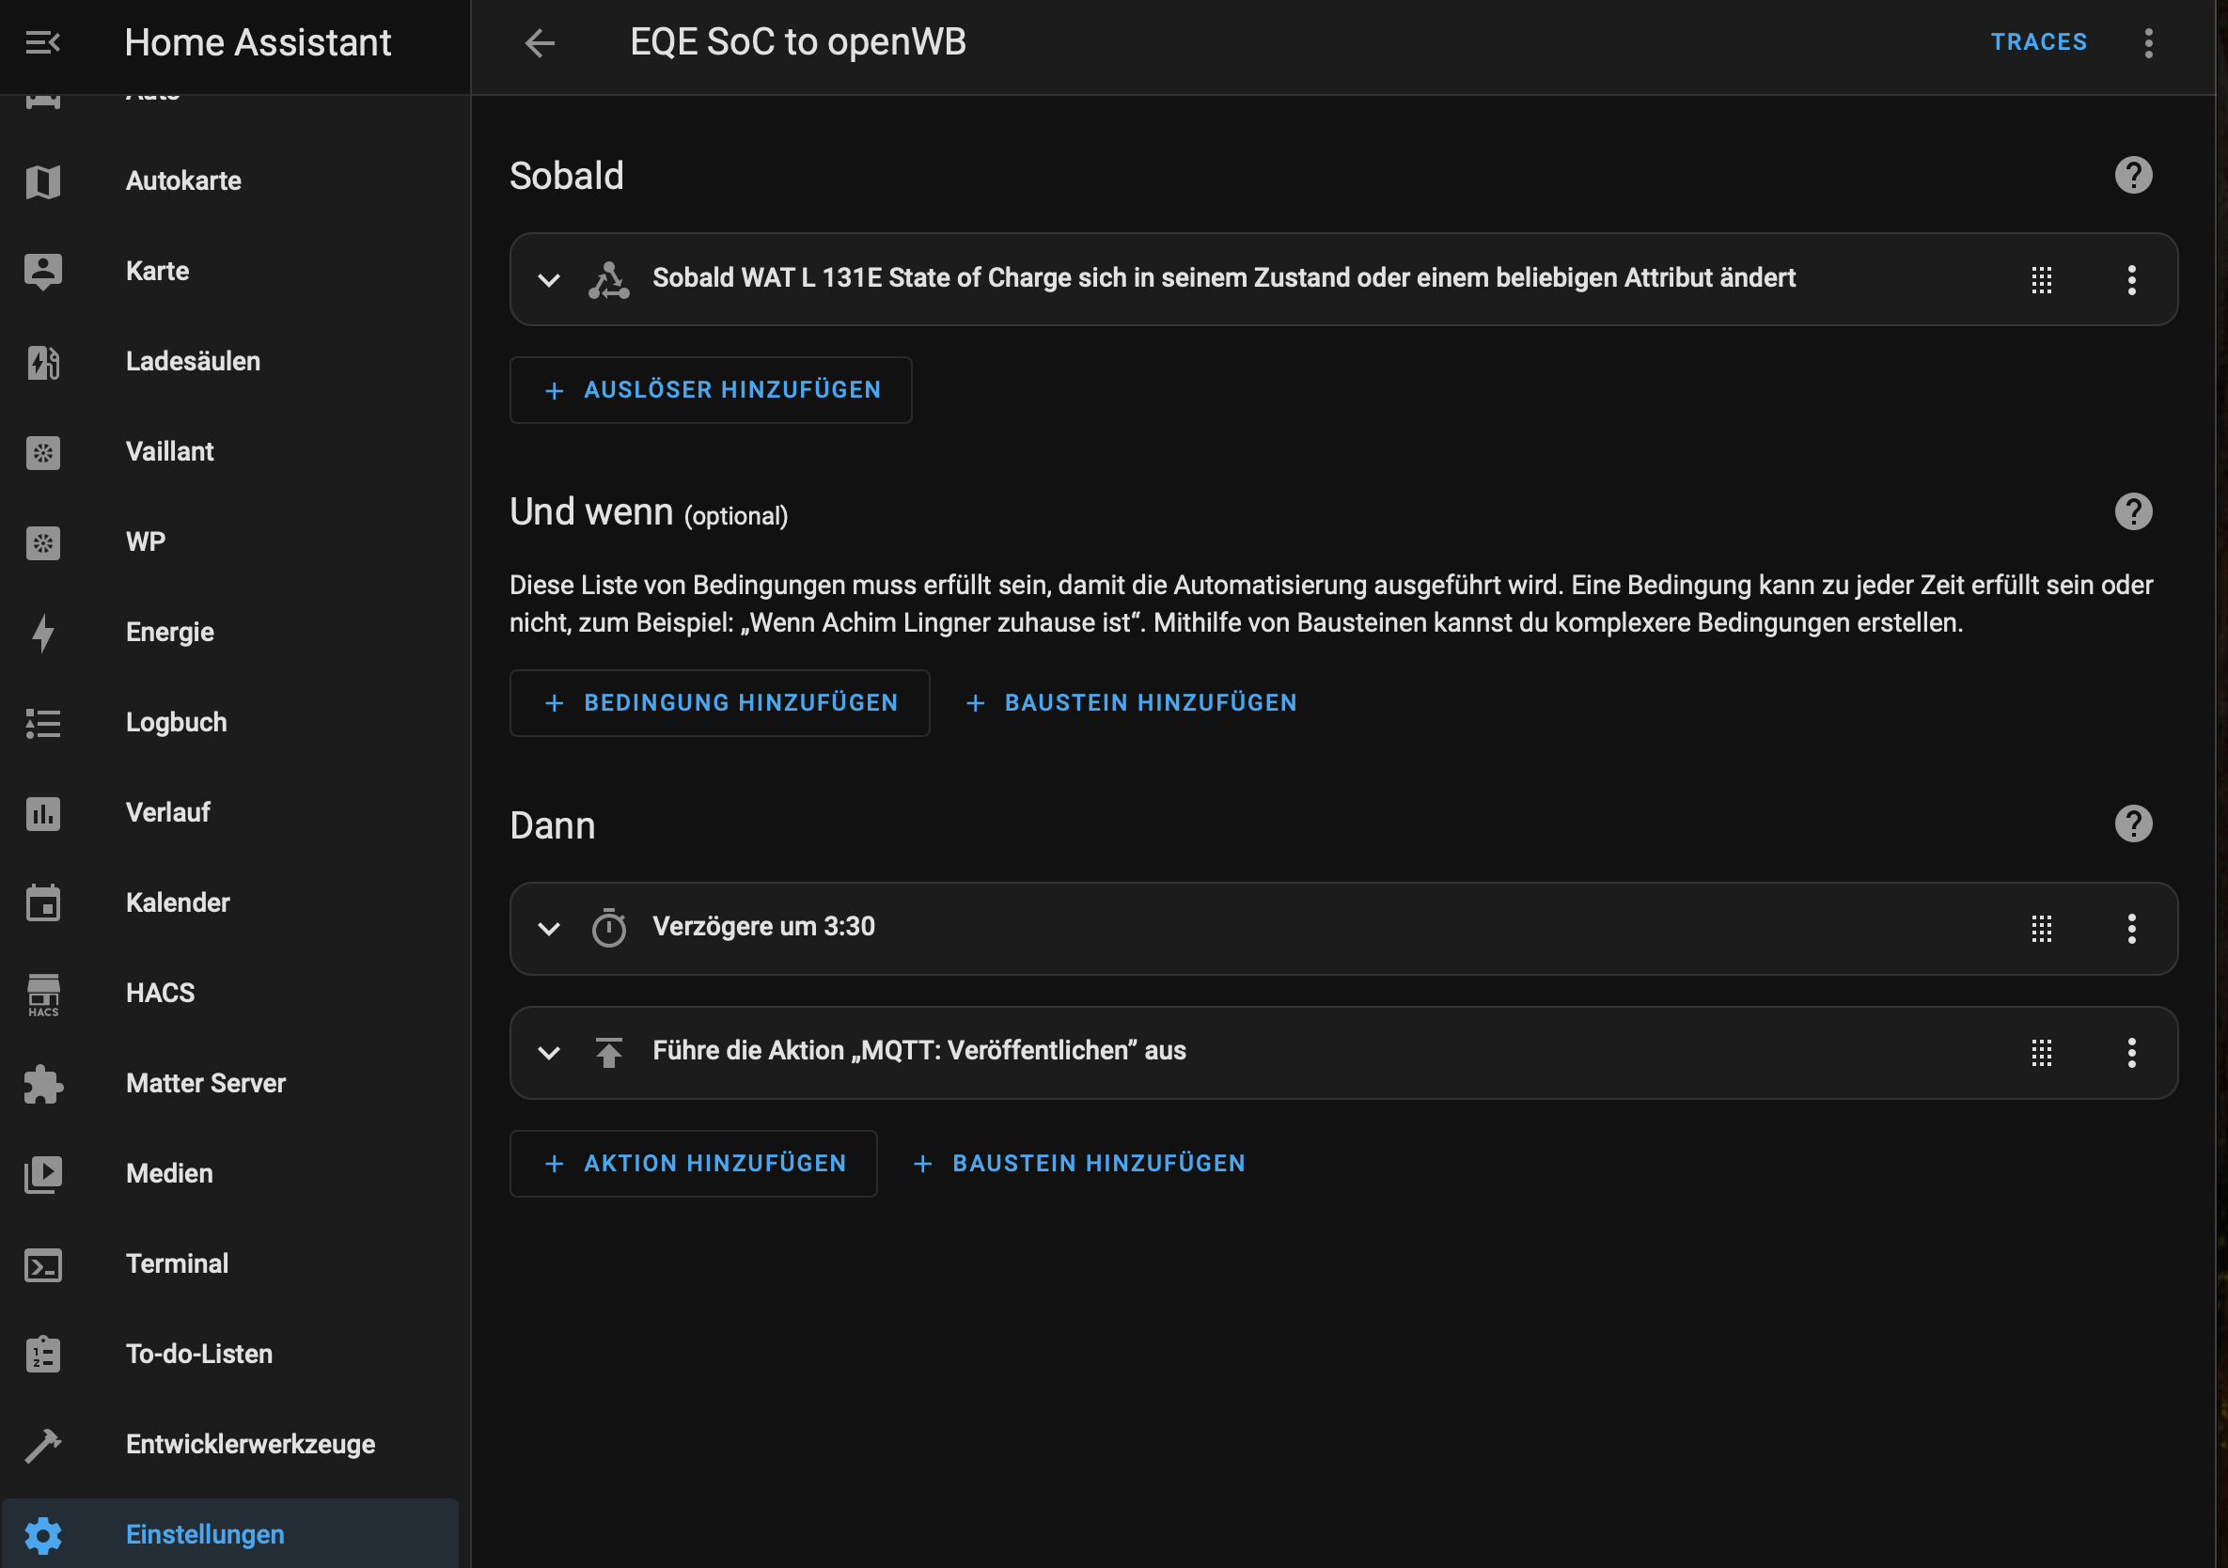Expand the Verzögere um 3:30 action
This screenshot has width=2228, height=1568.
point(548,929)
